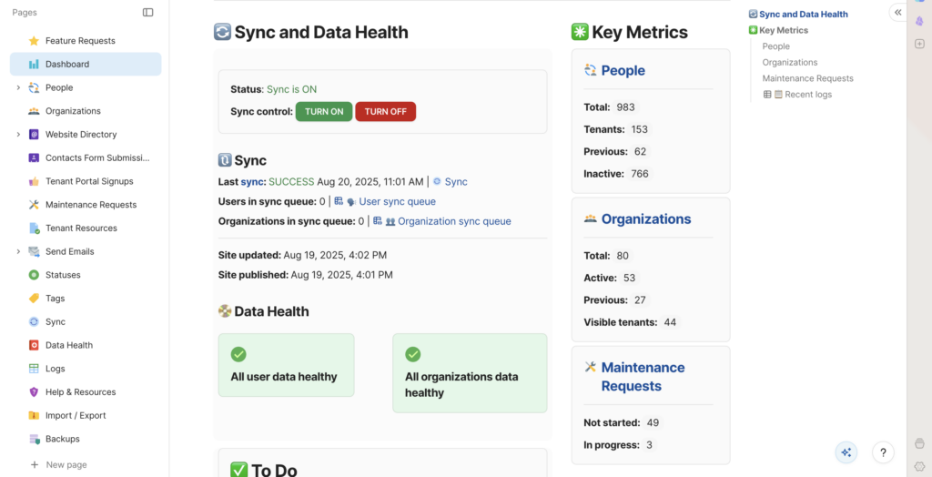Click the Organizations icon in sidebar
The height and width of the screenshot is (477, 932).
pos(34,111)
